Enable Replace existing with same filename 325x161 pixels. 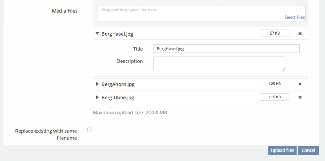click(89, 130)
